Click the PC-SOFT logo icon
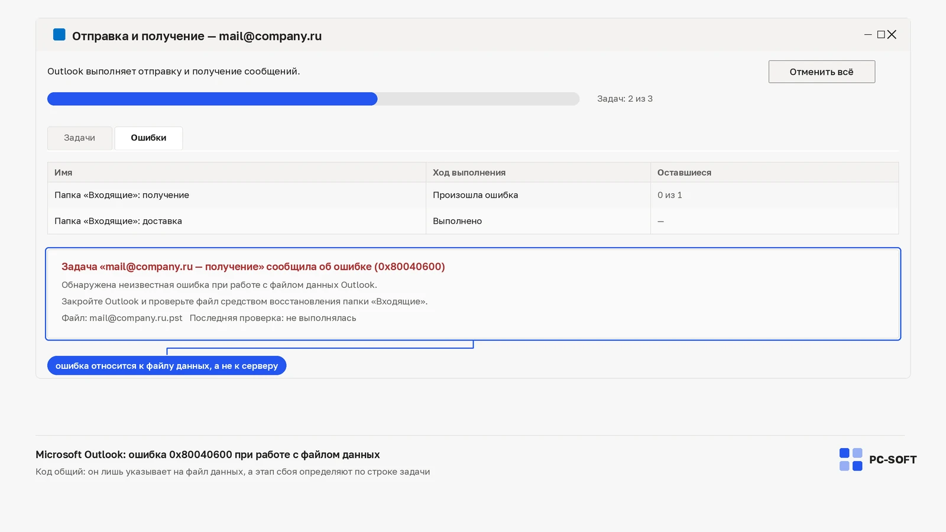The width and height of the screenshot is (946, 532). click(851, 459)
